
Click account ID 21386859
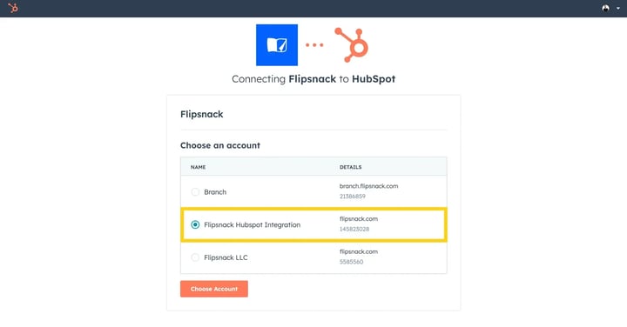click(x=353, y=197)
